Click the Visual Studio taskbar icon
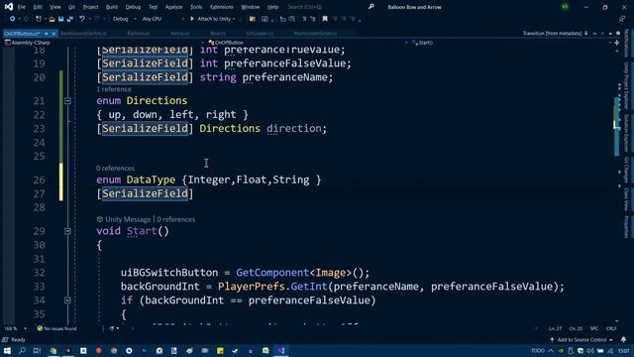Screen dimensions: 634x357 281,350
